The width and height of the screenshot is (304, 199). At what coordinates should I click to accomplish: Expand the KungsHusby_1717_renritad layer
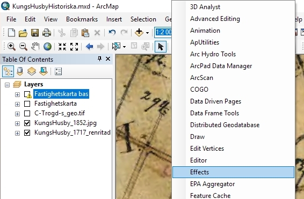17,133
